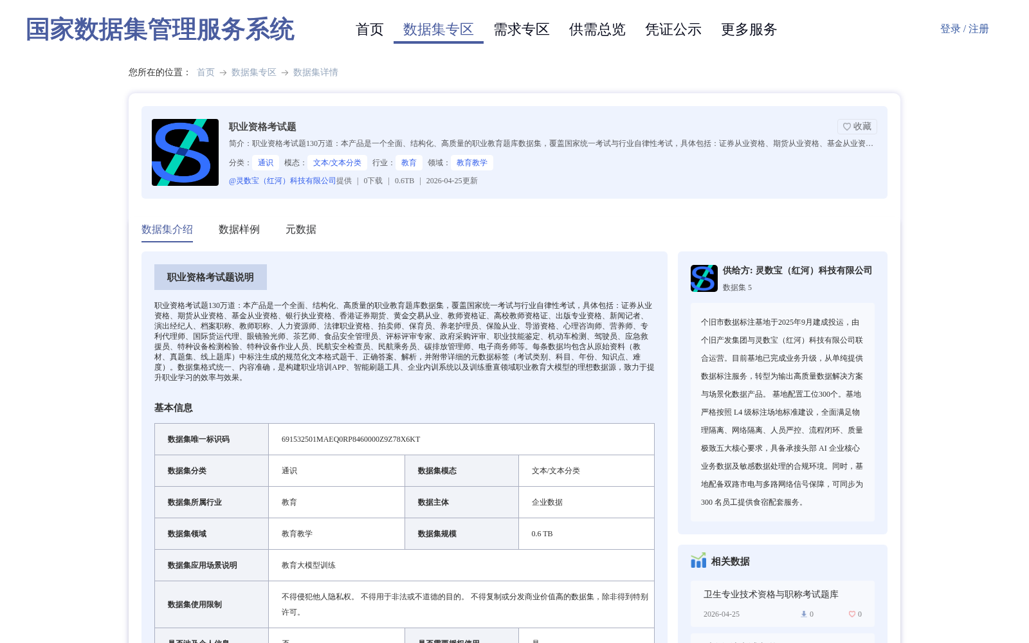Viewport: 1029px width, 643px height.
Task: Click the heart icon on the 收藏 button
Action: click(847, 127)
